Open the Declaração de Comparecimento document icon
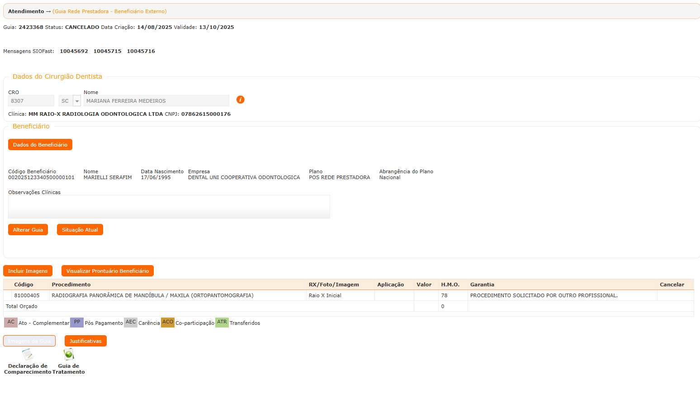 pyautogui.click(x=28, y=355)
